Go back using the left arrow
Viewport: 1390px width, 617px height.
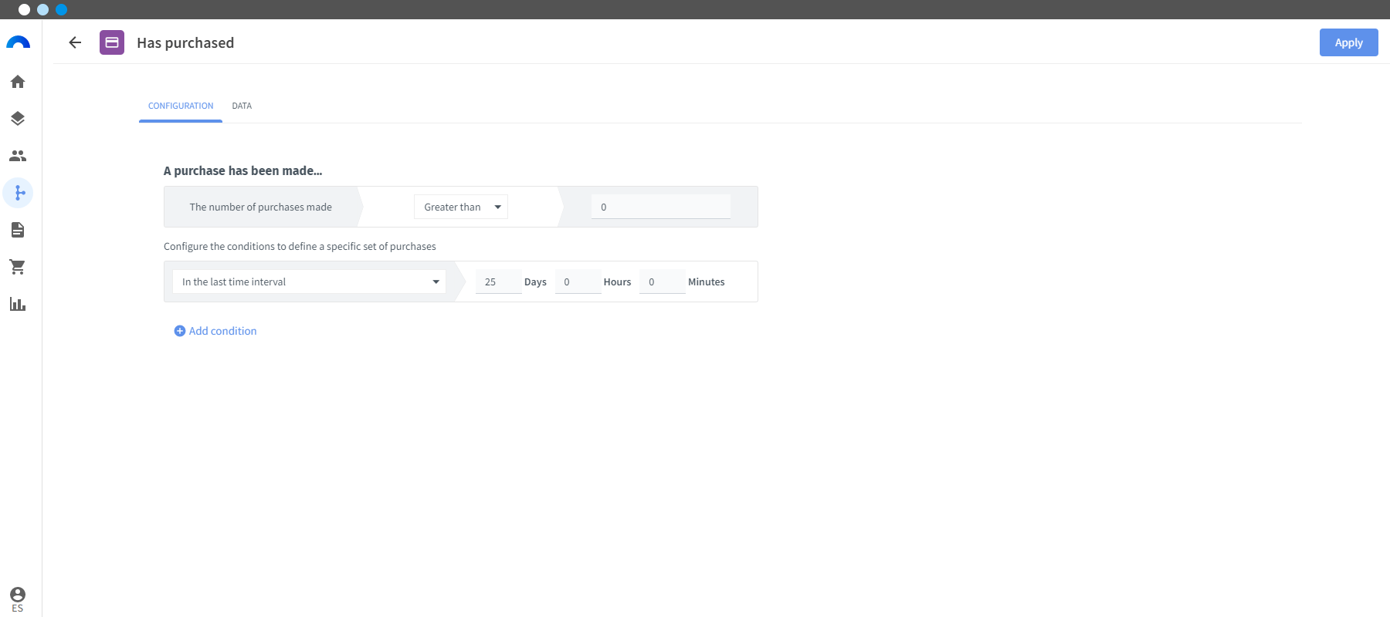pos(75,42)
